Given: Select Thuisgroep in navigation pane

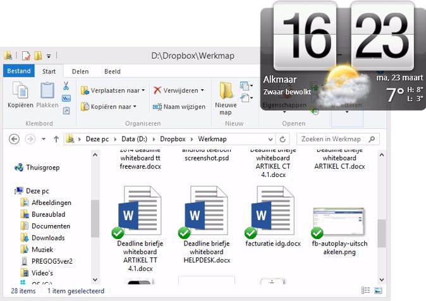Looking at the screenshot, I should 37,168.
